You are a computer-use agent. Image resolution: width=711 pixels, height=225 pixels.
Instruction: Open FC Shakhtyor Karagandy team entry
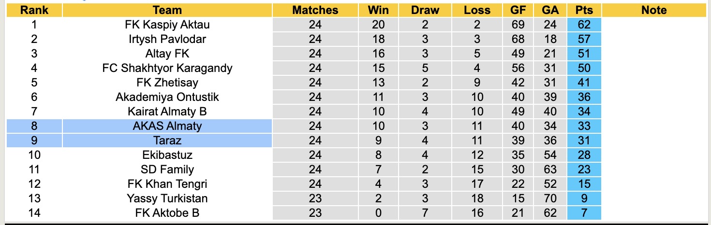pyautogui.click(x=167, y=68)
